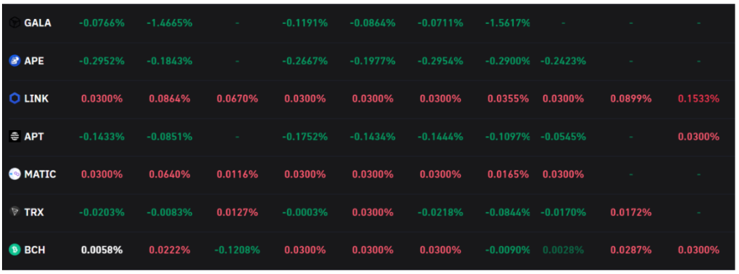Select the LINK symbol label
This screenshot has height=274, width=739.
(x=36, y=99)
